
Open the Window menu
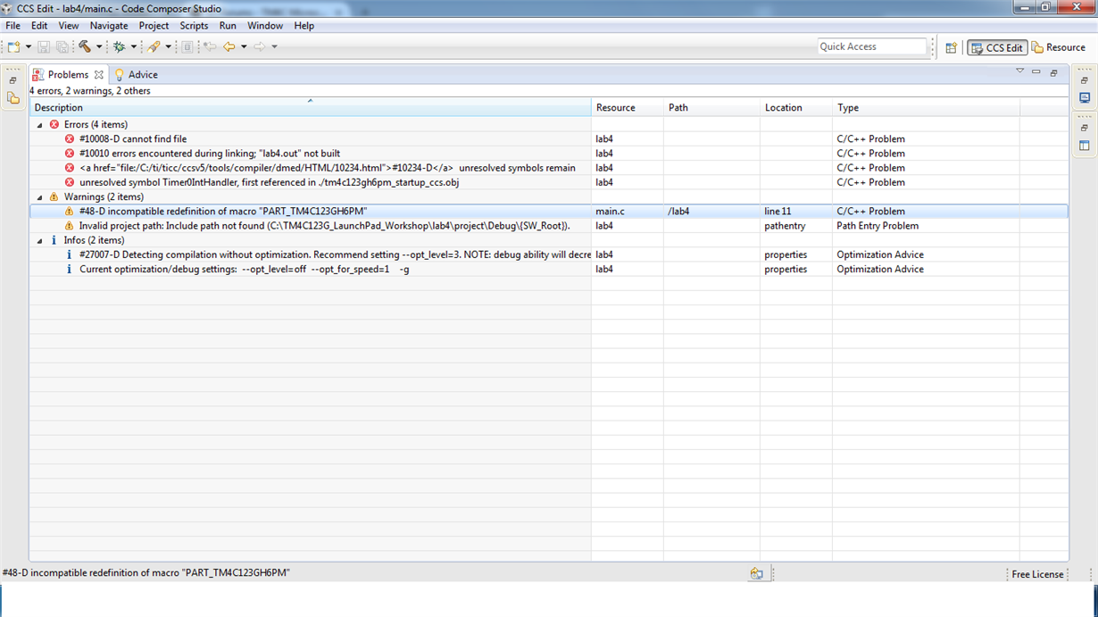point(265,26)
